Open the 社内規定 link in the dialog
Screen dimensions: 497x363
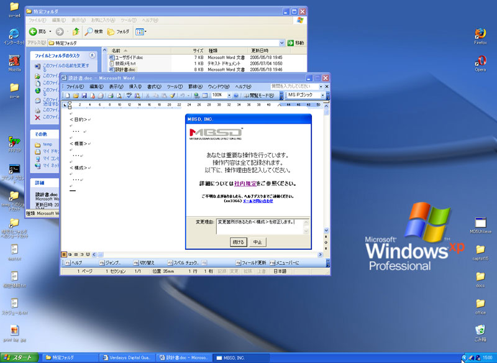point(245,183)
